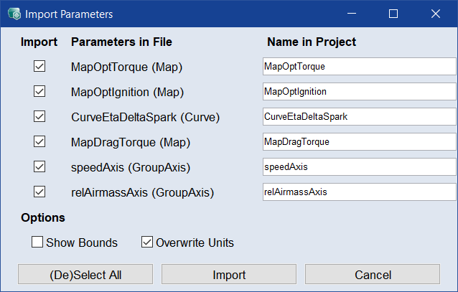Screen dimensions: 458x292
Task: Uncheck the relAirmassAxis import checkbox
Action: coord(39,192)
